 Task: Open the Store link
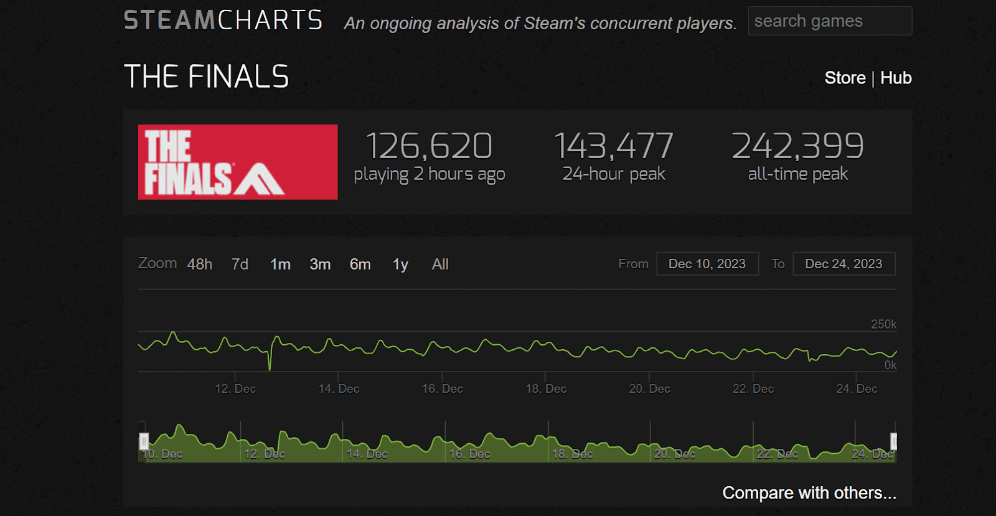(845, 78)
